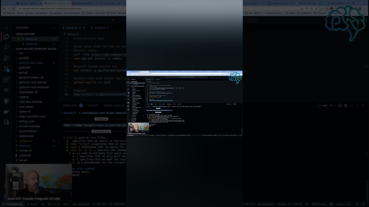This screenshot has width=369, height=207.
Task: Open the Source Control view with badge
Action: coord(128,93)
